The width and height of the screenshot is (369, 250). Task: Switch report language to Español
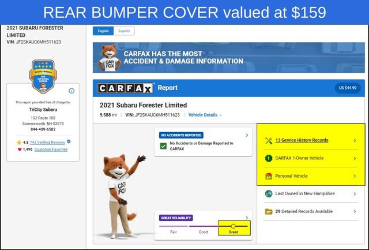tap(124, 31)
